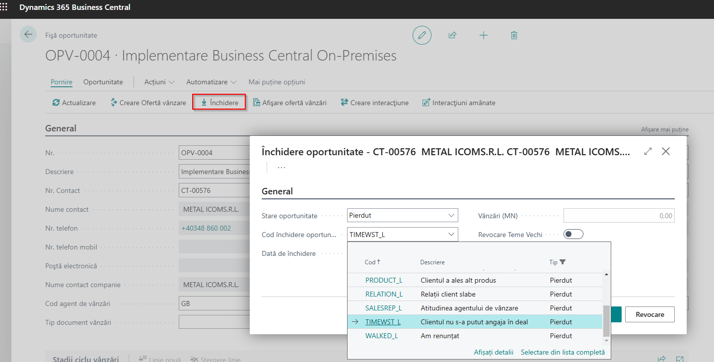This screenshot has width=714, height=362.
Task: Open the app launcher waffle menu
Action: point(4,7)
